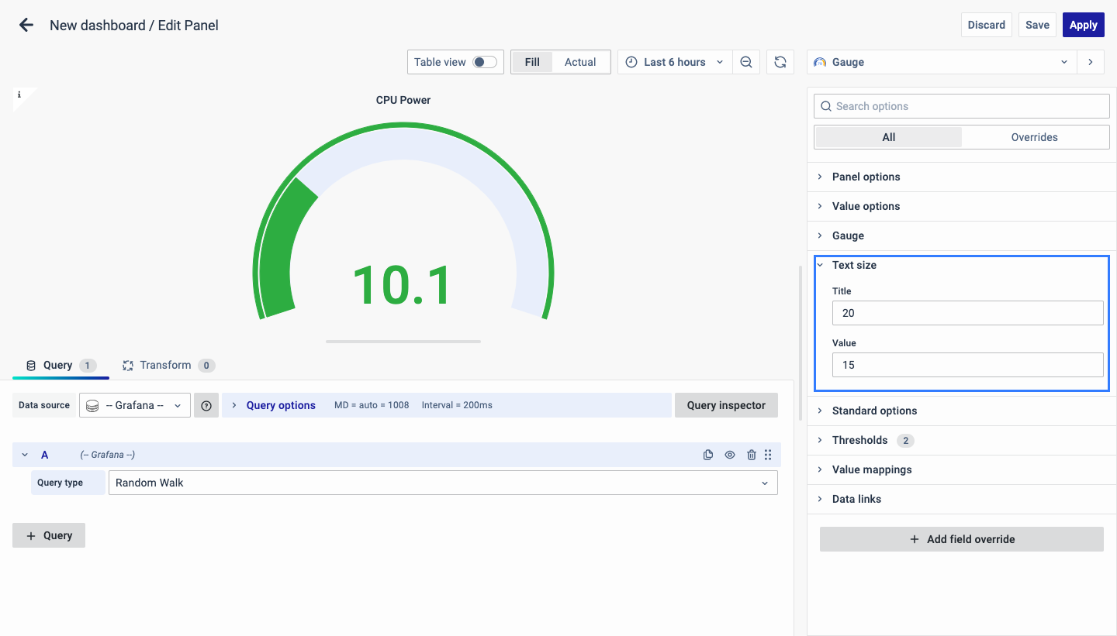This screenshot has height=636, width=1117.
Task: Click the drag handle icon of query A
Action: [768, 455]
